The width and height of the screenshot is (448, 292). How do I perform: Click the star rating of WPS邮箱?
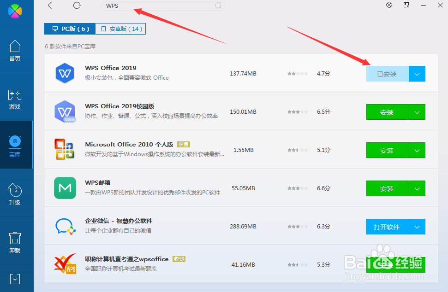point(298,188)
